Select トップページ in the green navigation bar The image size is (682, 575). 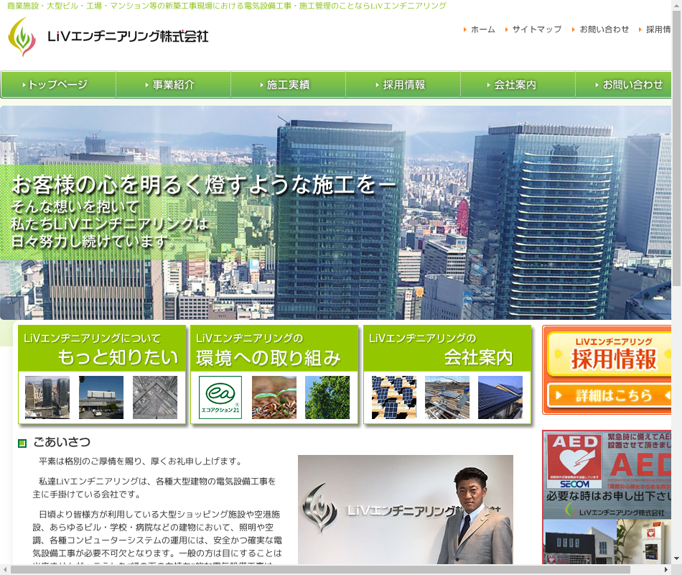click(x=58, y=85)
